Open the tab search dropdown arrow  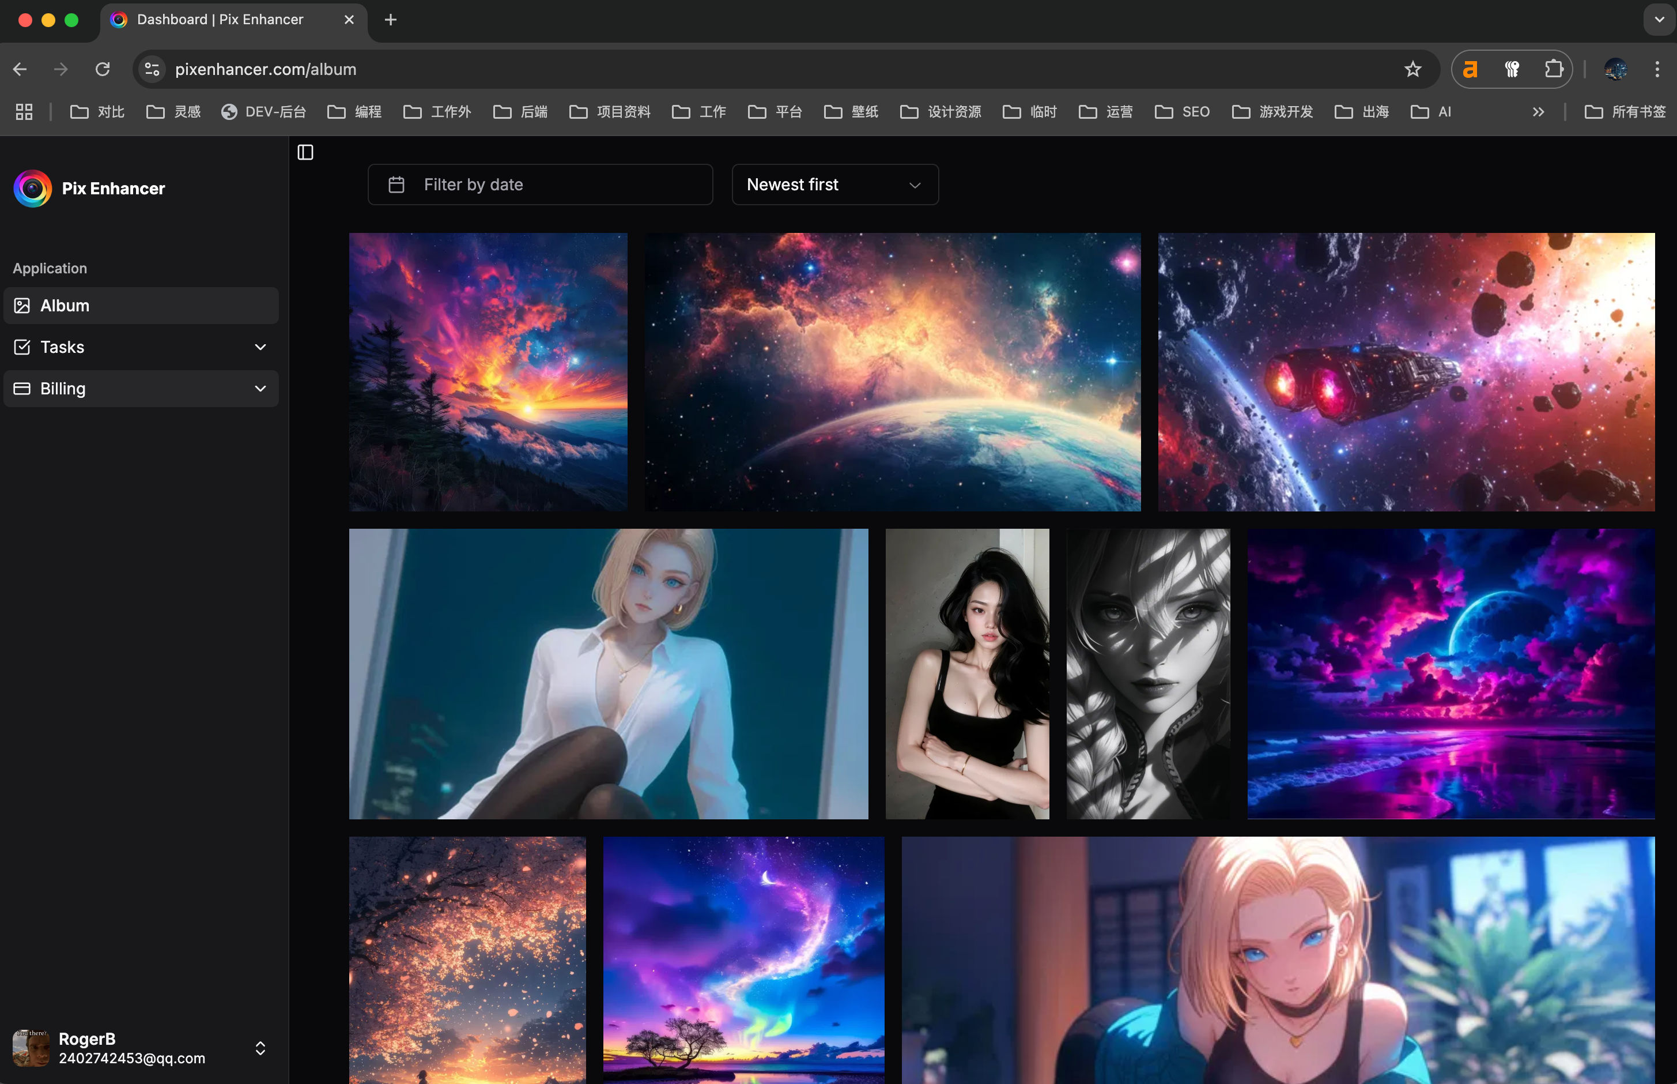tap(1659, 20)
